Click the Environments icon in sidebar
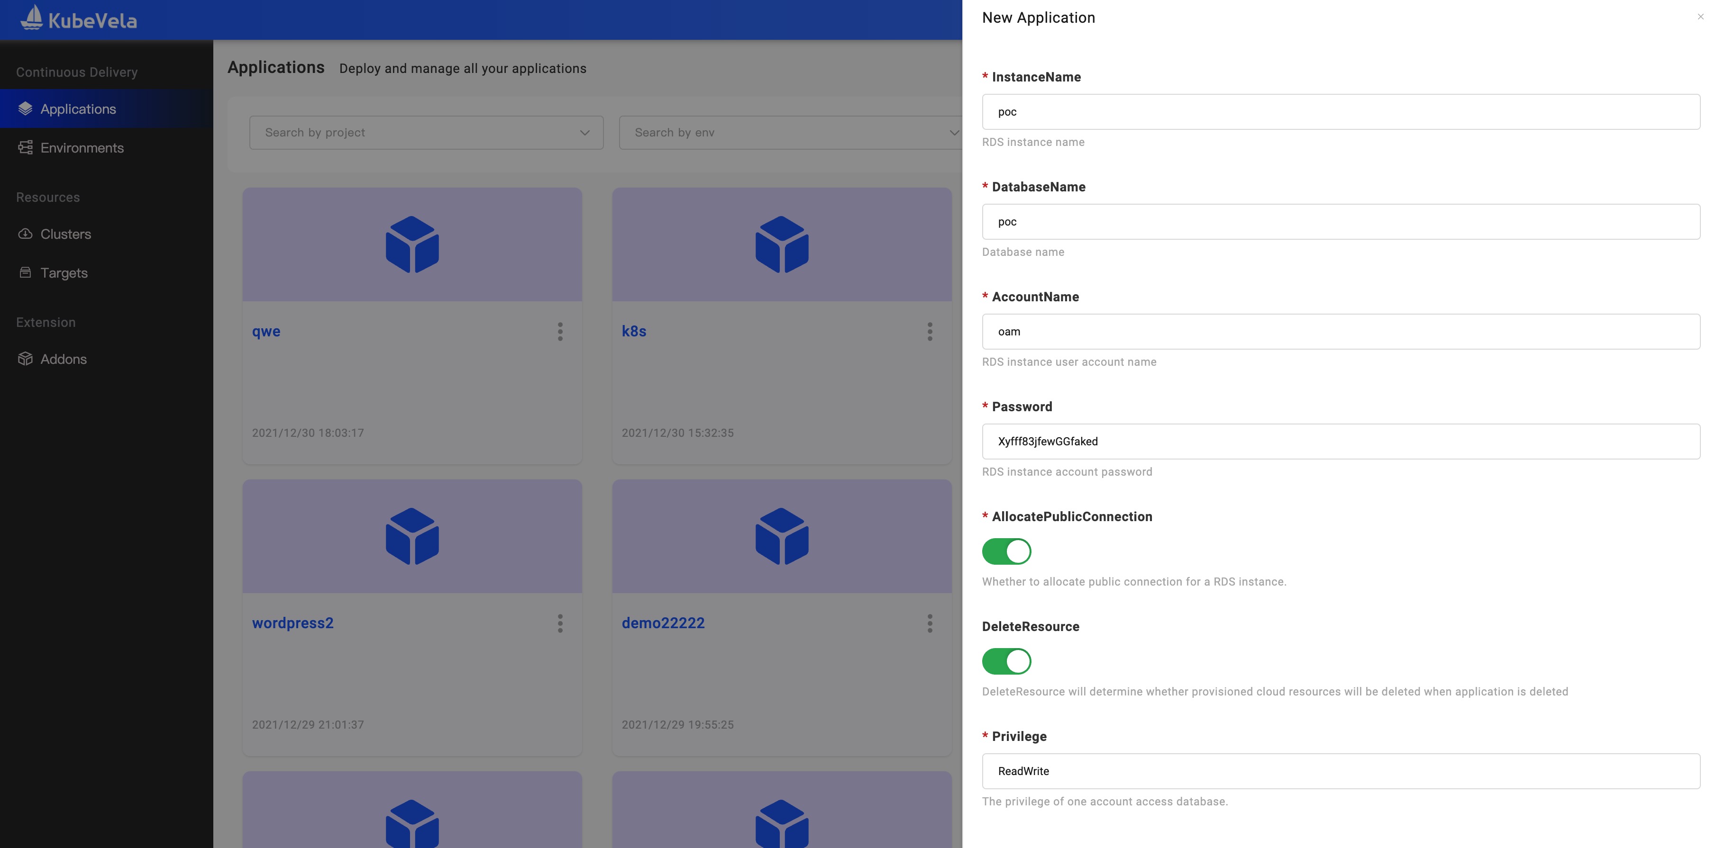Viewport: 1716px width, 848px height. pos(25,148)
